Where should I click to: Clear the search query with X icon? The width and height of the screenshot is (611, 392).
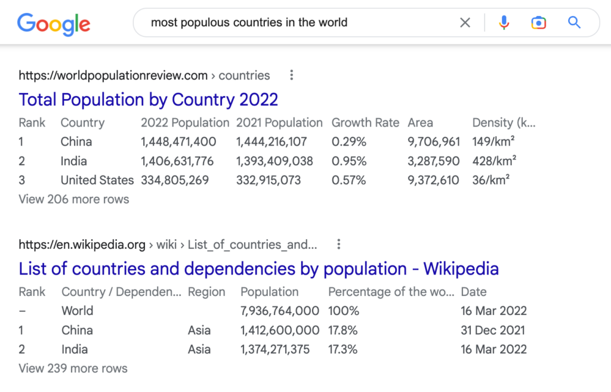[x=465, y=23]
